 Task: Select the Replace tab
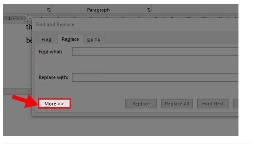[x=70, y=39]
